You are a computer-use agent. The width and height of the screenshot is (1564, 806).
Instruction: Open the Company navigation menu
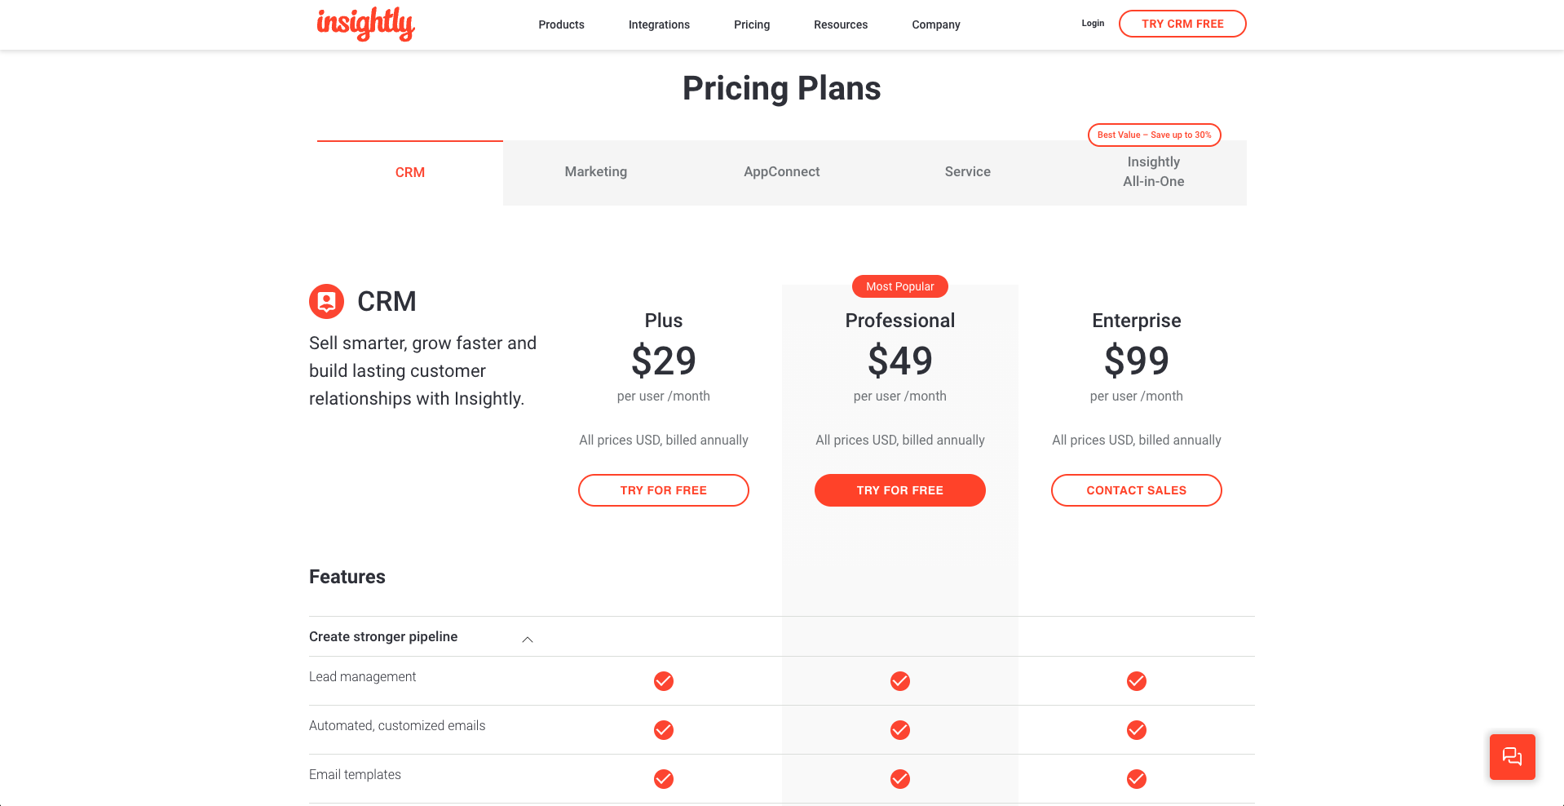point(935,24)
